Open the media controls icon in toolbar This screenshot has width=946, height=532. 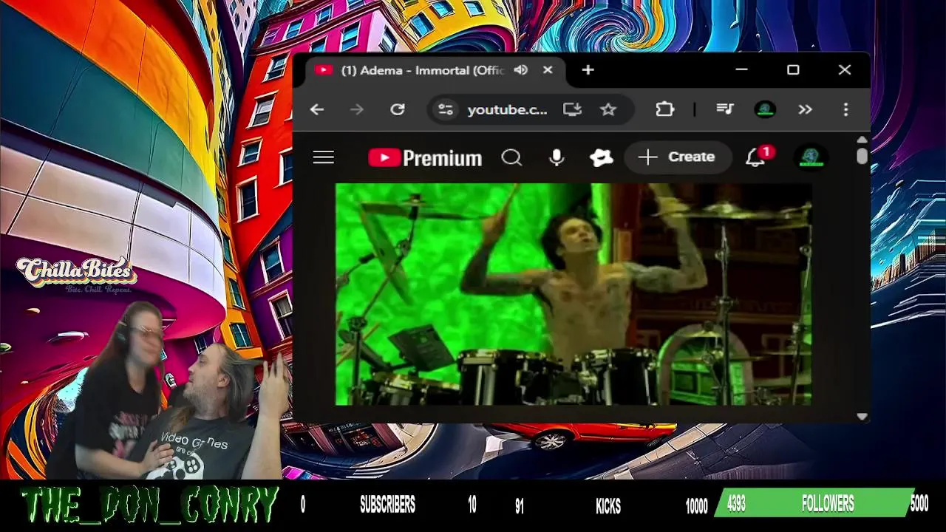725,109
